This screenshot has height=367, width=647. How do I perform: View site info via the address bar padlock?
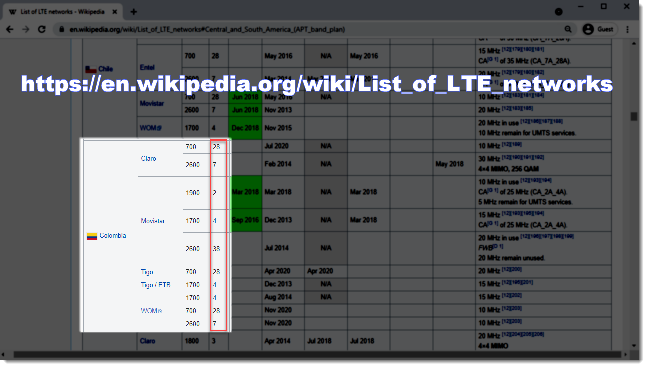[62, 29]
